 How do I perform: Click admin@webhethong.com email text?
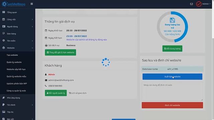[x=61, y=80]
